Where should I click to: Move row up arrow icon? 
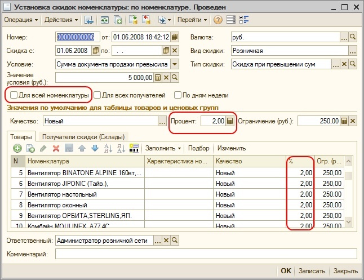[x=82, y=148]
